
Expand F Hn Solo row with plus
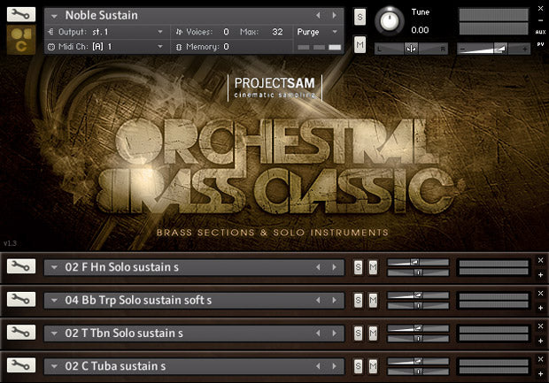click(541, 275)
